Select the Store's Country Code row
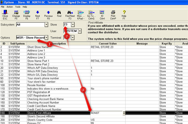The image size is (188, 124). 94,120
